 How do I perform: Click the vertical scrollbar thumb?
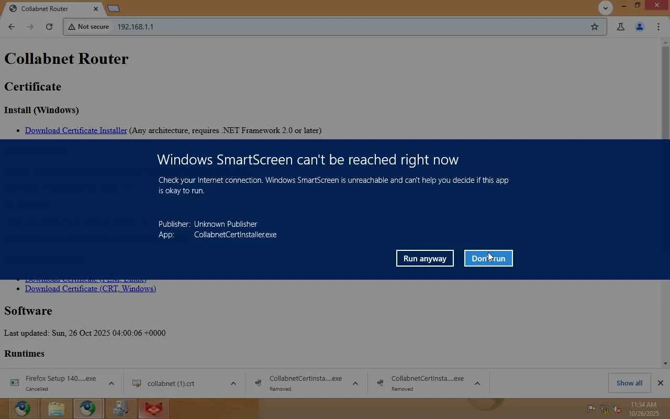(665, 93)
